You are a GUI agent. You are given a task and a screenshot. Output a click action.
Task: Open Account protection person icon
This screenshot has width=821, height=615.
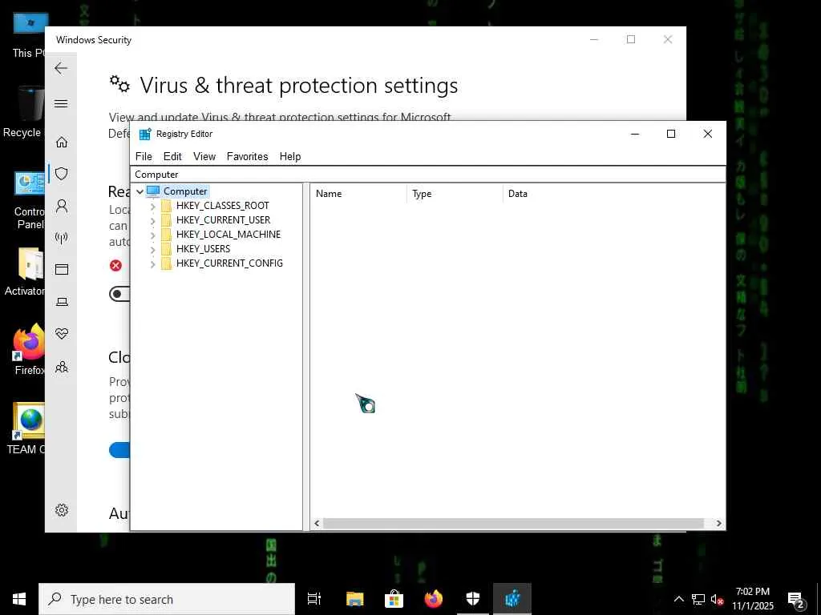point(61,206)
